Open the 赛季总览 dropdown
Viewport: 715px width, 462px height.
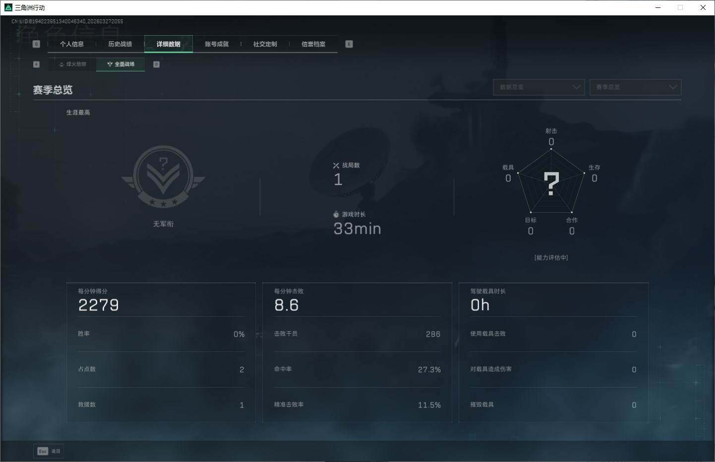coord(635,87)
